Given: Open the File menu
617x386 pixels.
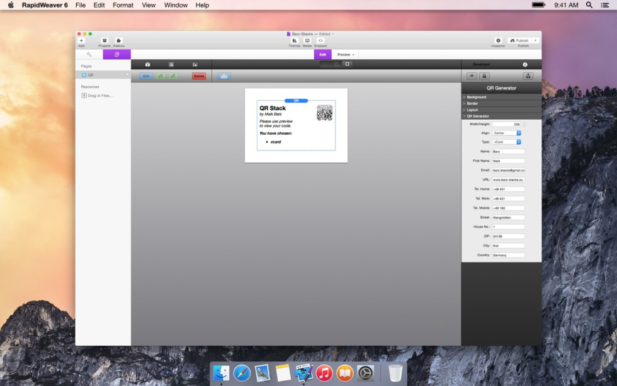Looking at the screenshot, I should click(x=81, y=5).
